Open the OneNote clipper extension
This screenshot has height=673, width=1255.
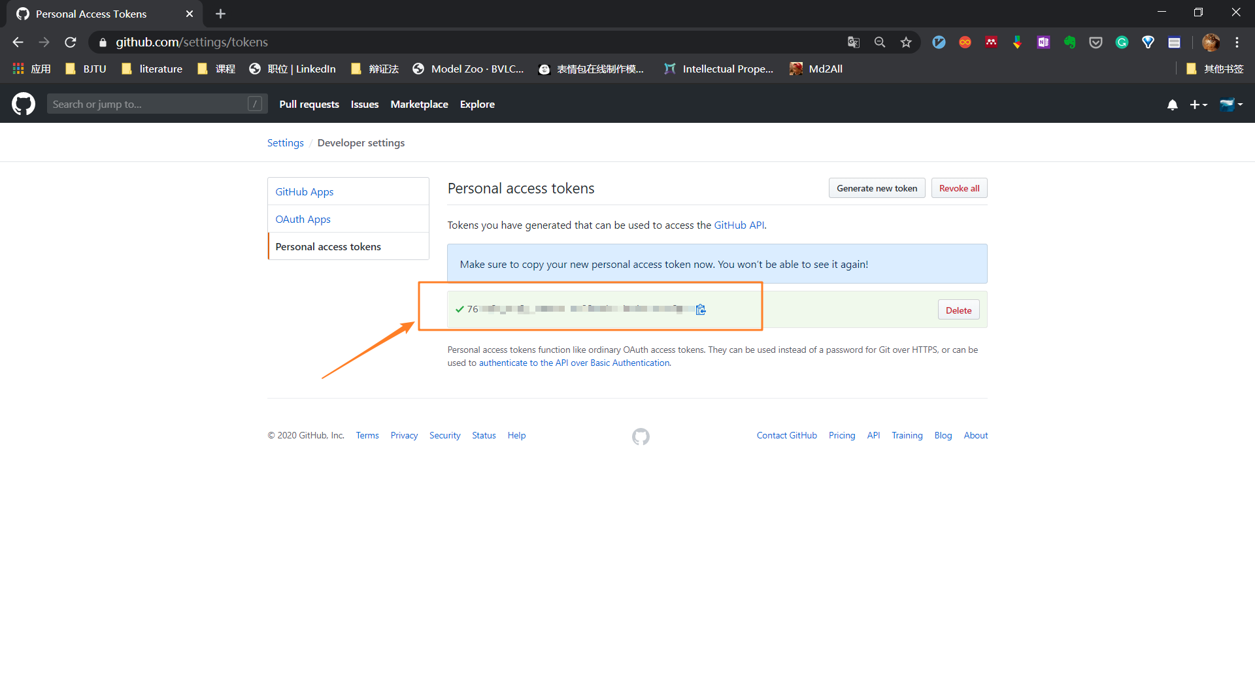pos(1043,42)
